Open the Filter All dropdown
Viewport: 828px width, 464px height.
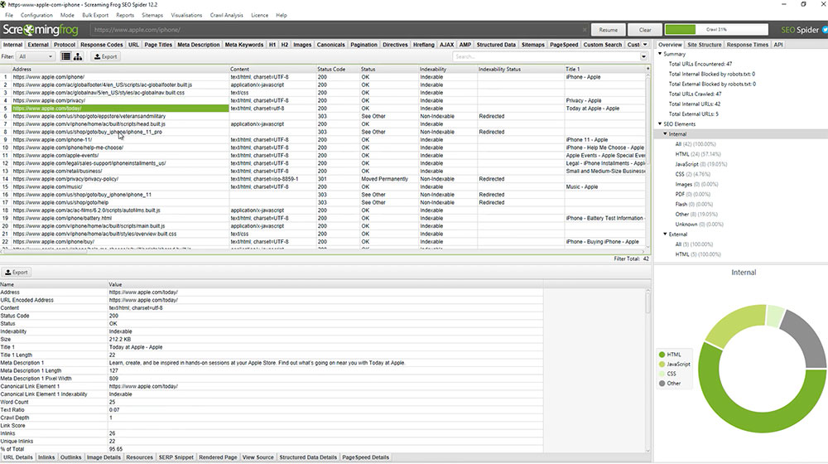click(36, 56)
